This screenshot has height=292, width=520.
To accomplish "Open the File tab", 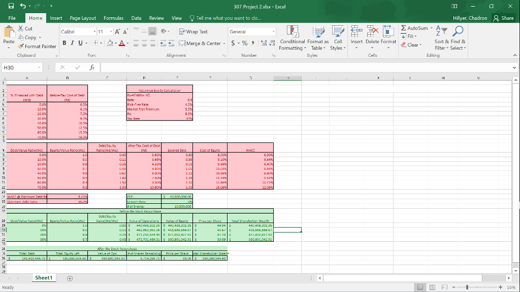I will point(12,18).
